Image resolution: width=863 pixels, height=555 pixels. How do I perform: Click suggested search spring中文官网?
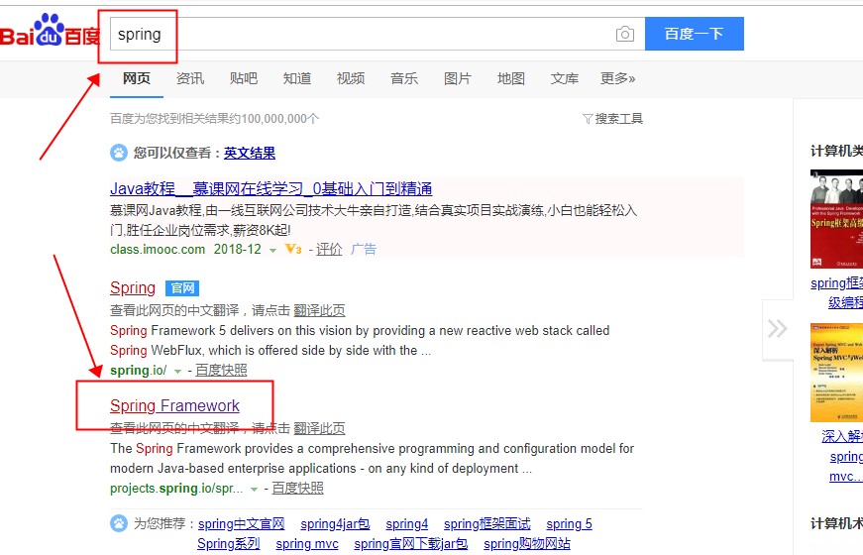click(x=241, y=523)
